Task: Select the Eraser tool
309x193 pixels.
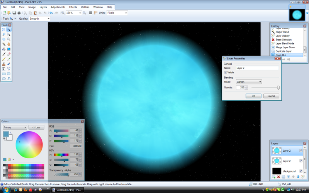Action: click(x=8, y=54)
